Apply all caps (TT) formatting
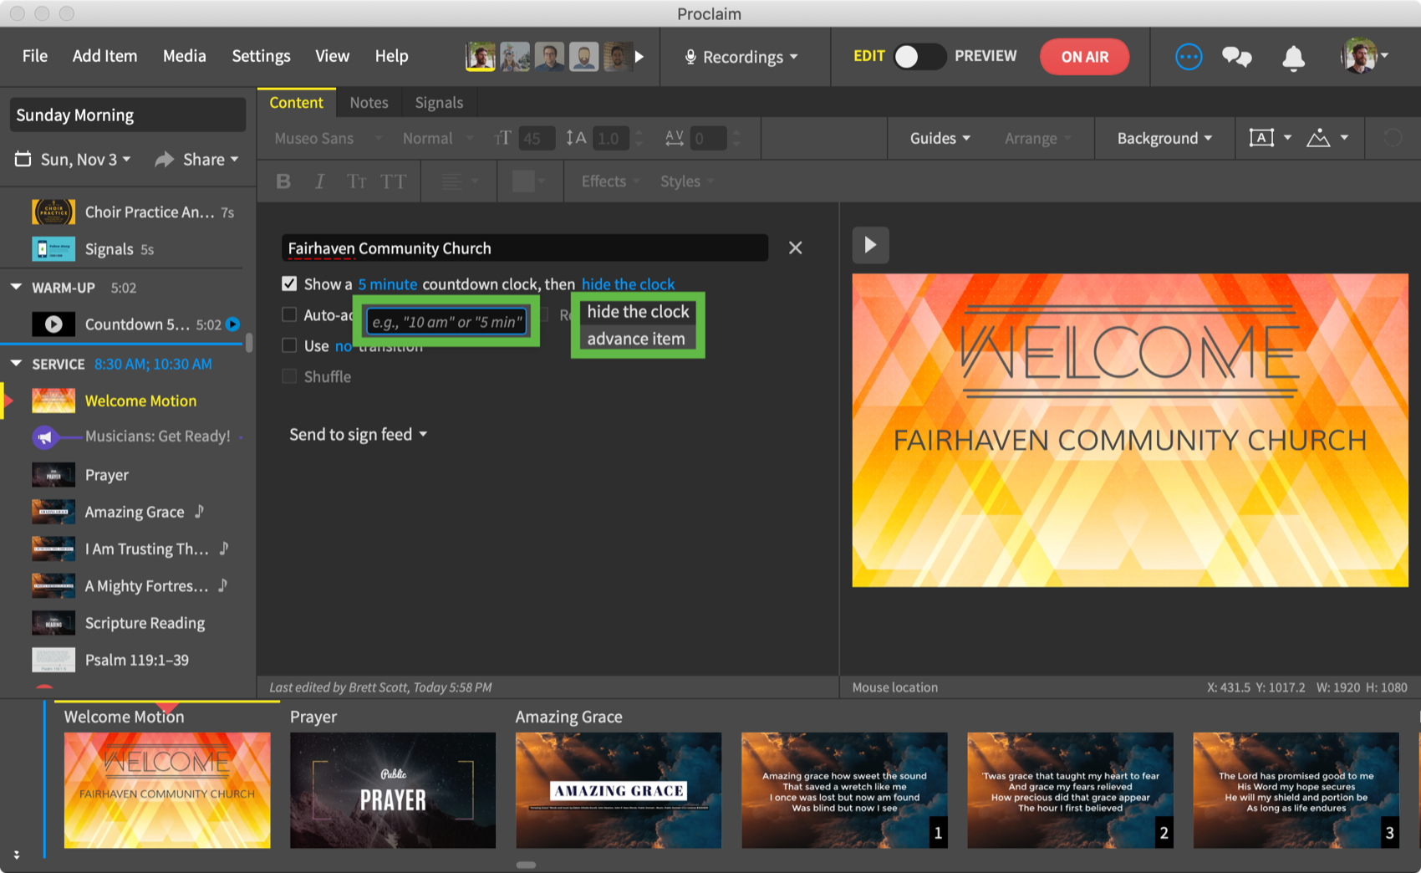 394,181
